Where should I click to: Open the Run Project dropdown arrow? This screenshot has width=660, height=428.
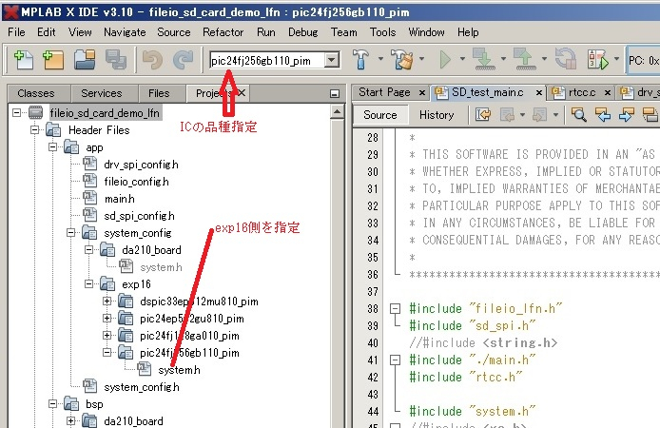click(x=462, y=59)
